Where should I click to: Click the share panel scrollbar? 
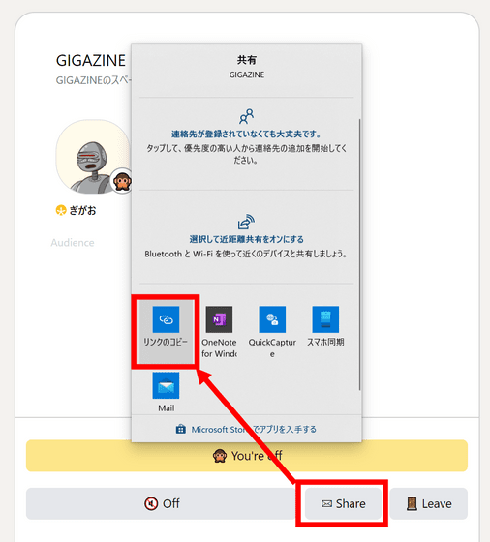point(359,255)
